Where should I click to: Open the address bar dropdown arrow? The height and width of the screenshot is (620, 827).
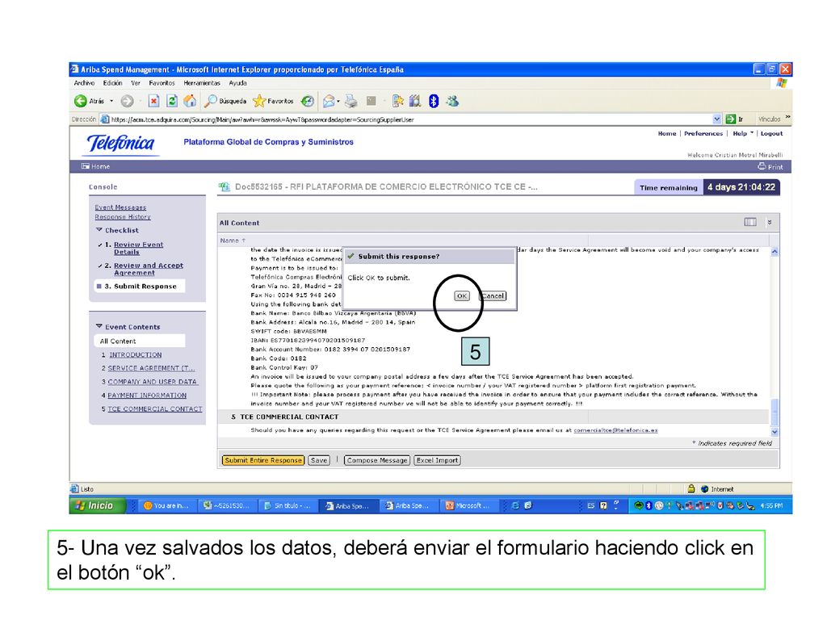(x=716, y=119)
